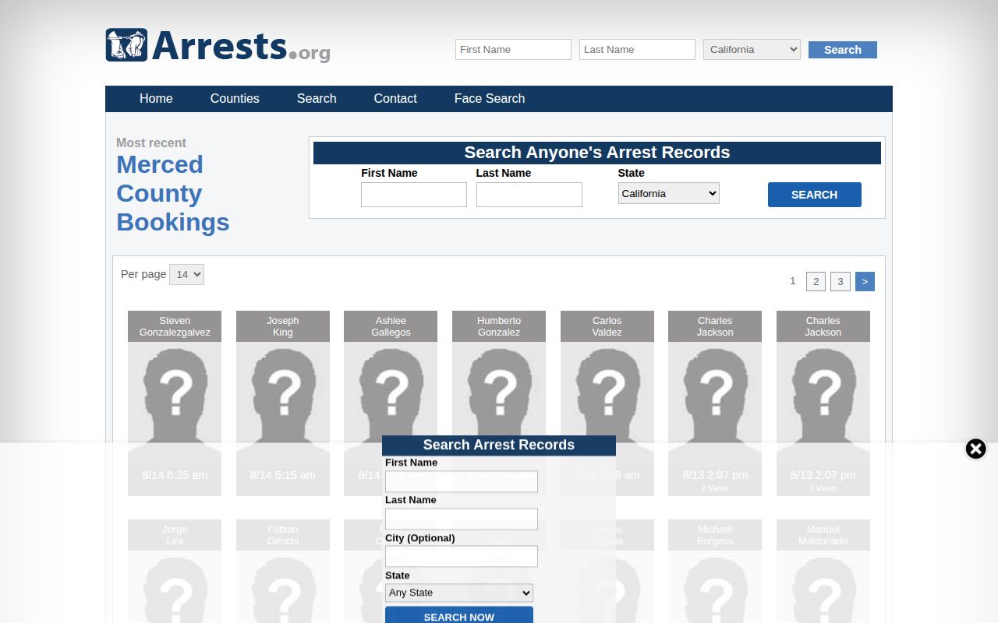Focus the header Last Name field

click(637, 50)
